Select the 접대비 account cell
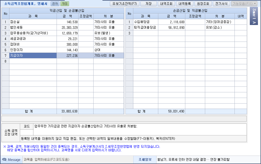261x164 pixels. click(x=33, y=44)
